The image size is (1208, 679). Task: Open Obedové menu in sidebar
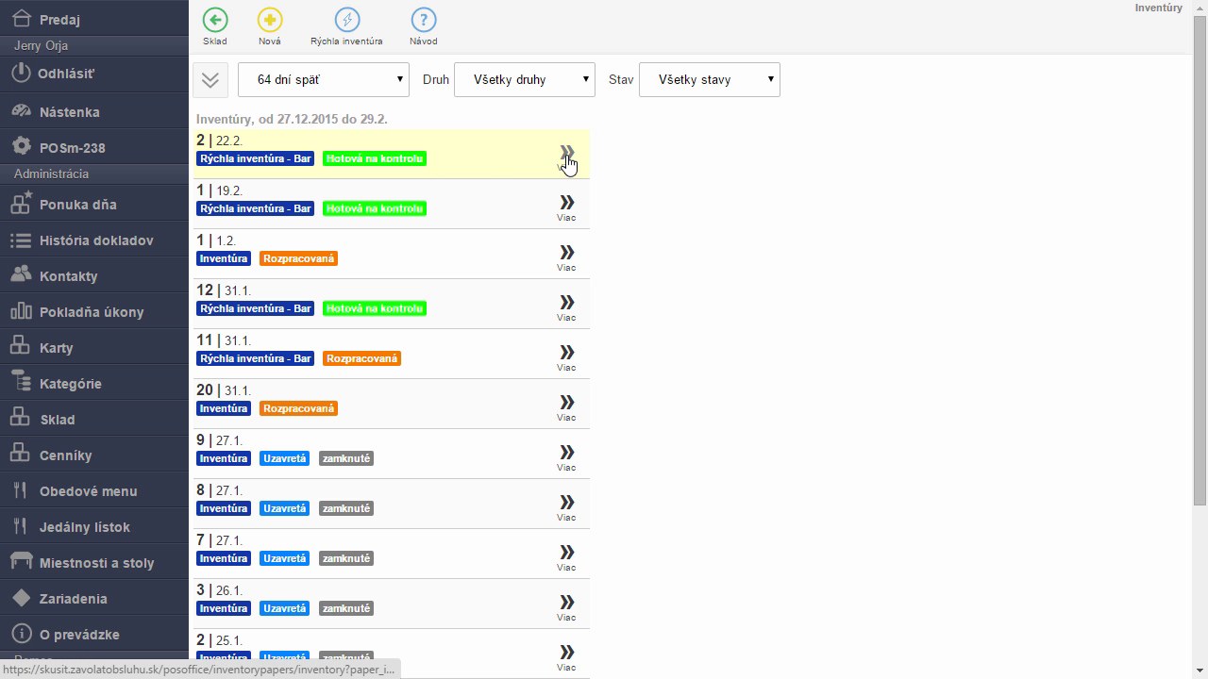[94, 490]
